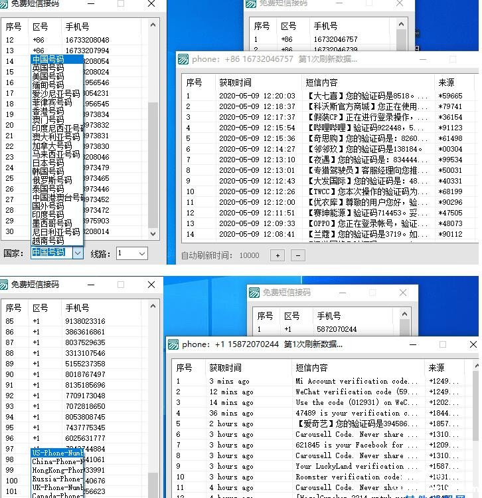Viewport: 482px width, 498px height.
Task: Click 短信内容 header in bottom message window
Action: coord(358,368)
